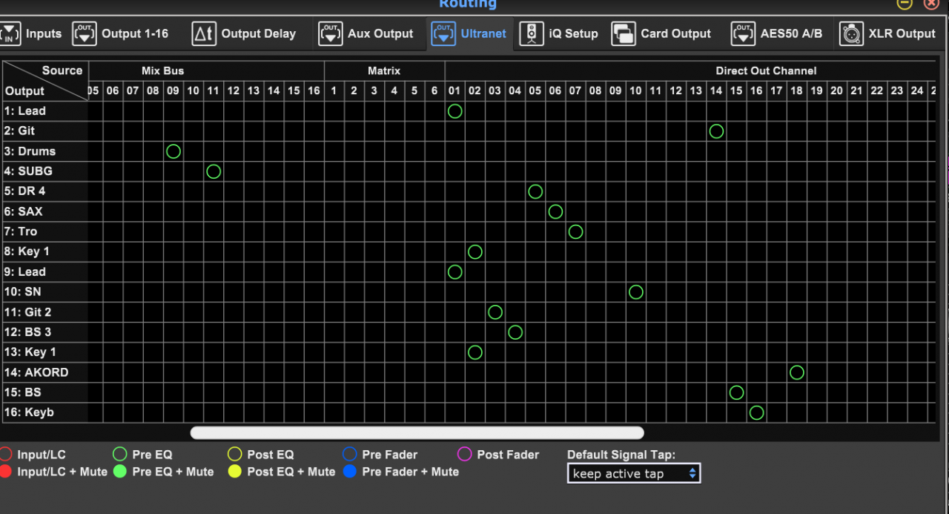Toggle the Direct Out 07 node for 7: Tro
This screenshot has width=949, height=514.
(575, 231)
